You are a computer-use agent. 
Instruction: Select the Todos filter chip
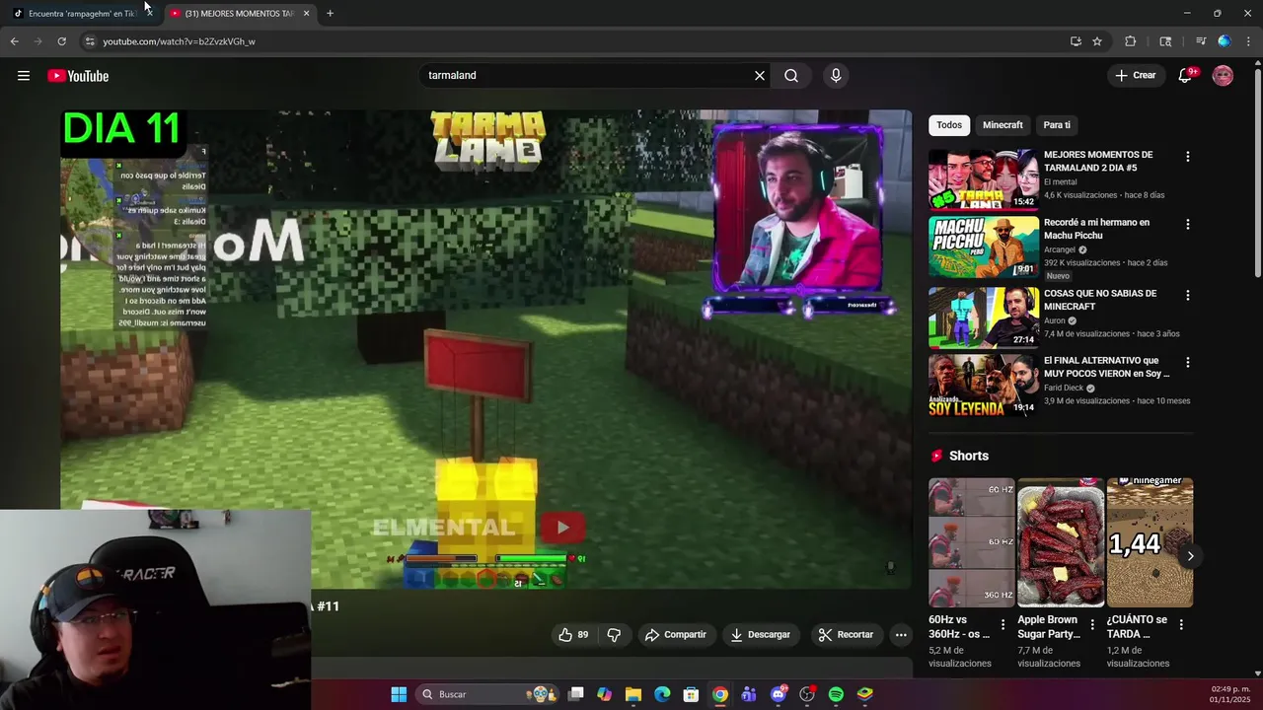(949, 125)
